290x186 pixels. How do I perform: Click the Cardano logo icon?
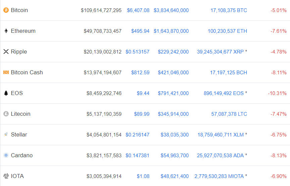(x=6, y=155)
